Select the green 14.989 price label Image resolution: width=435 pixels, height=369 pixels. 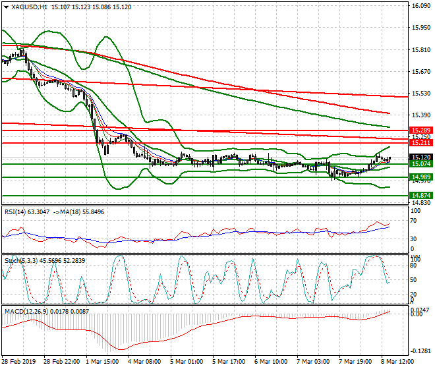pos(421,177)
